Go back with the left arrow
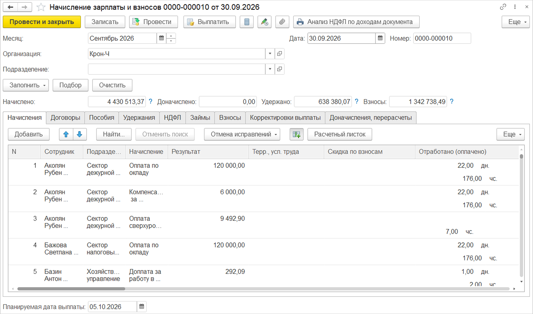Image resolution: width=533 pixels, height=314 pixels. [10, 7]
